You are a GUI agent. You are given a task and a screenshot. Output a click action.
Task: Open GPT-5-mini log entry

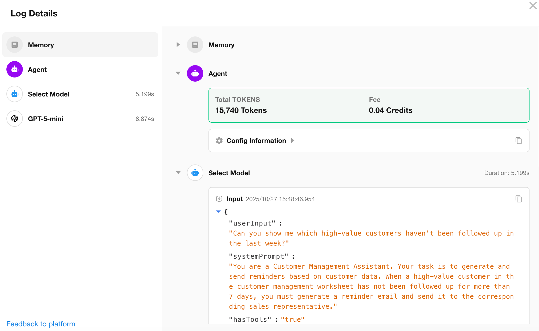click(80, 119)
